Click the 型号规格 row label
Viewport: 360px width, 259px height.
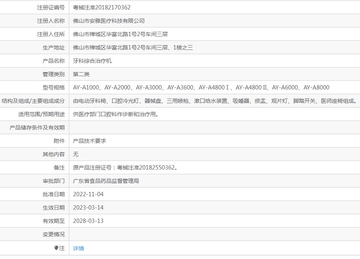[54, 88]
